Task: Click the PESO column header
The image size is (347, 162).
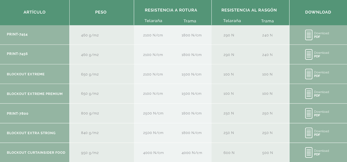Action: click(101, 12)
